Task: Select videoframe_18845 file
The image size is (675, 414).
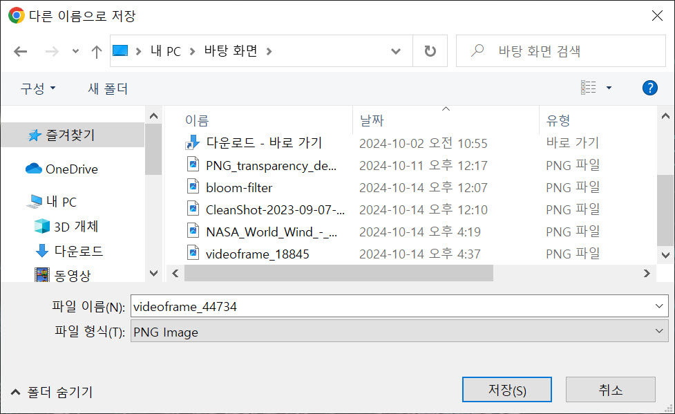Action: [258, 254]
